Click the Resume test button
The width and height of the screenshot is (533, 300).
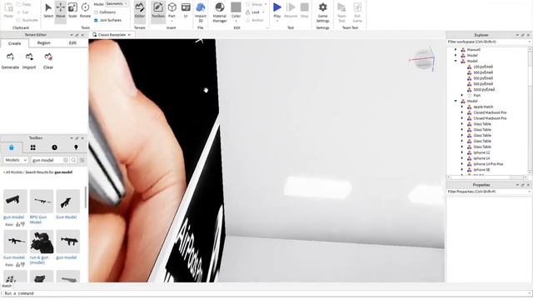[291, 11]
